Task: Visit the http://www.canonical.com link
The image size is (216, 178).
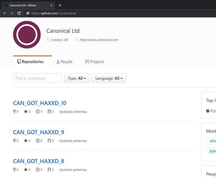Action: click(99, 40)
